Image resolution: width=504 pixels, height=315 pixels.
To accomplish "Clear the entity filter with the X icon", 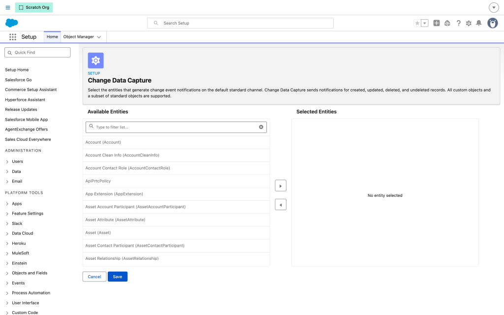I will click(261, 127).
